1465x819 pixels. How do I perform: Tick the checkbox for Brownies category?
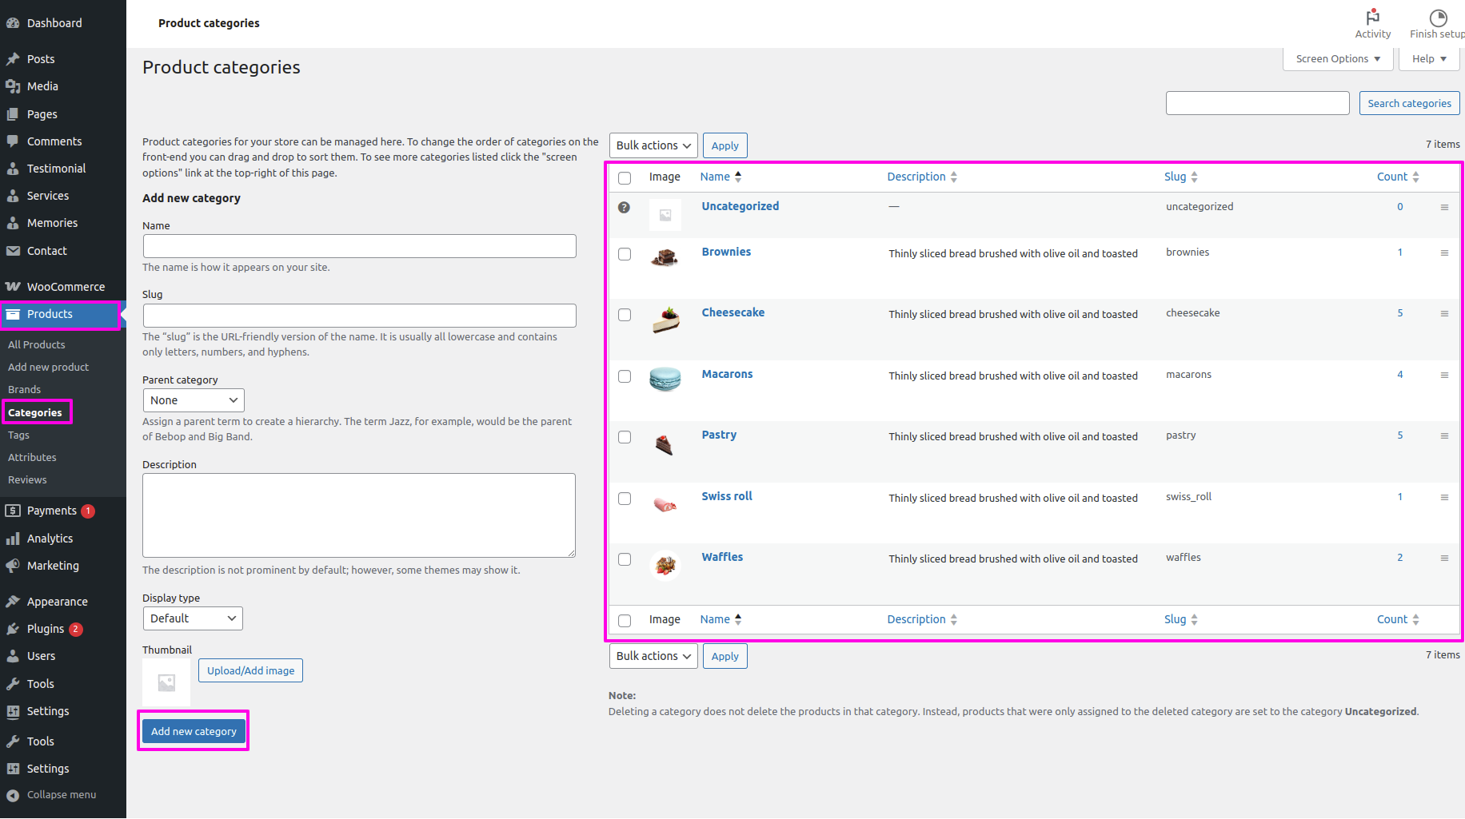click(625, 254)
